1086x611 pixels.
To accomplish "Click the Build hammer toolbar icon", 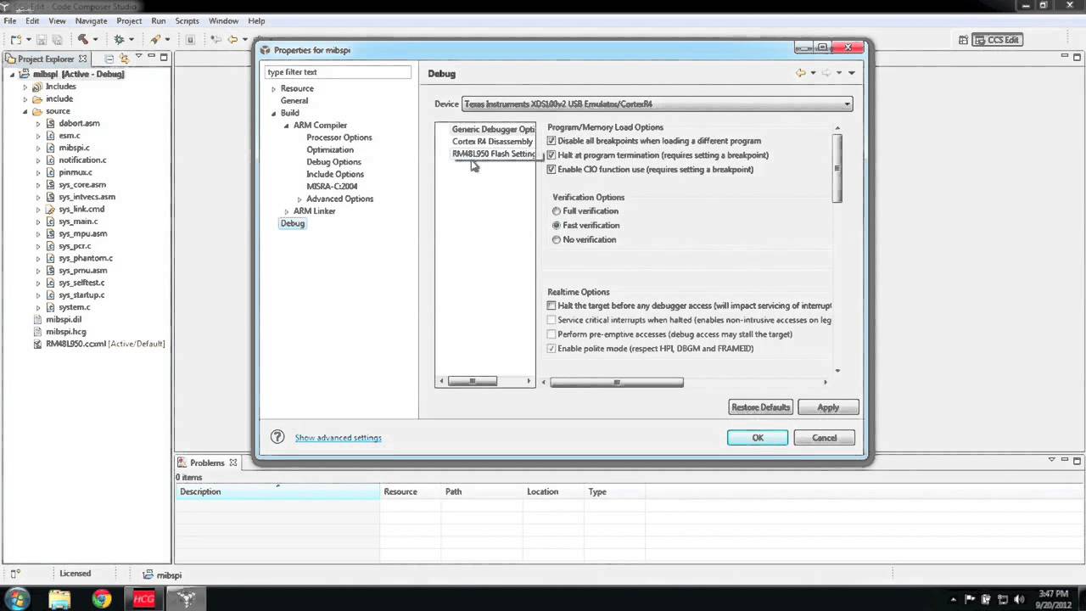I will 82,40.
